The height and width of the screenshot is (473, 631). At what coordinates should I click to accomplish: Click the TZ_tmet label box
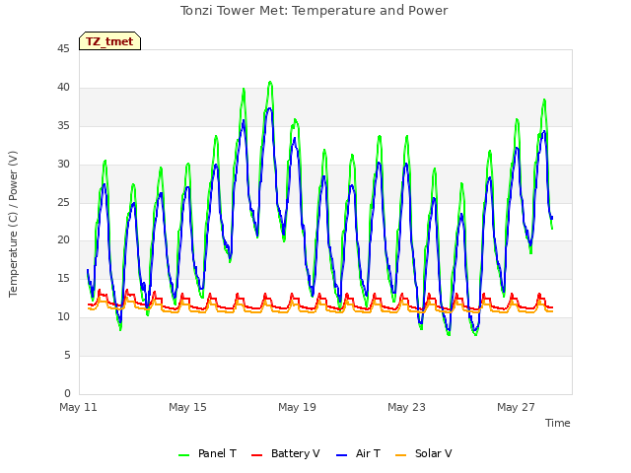[109, 41]
